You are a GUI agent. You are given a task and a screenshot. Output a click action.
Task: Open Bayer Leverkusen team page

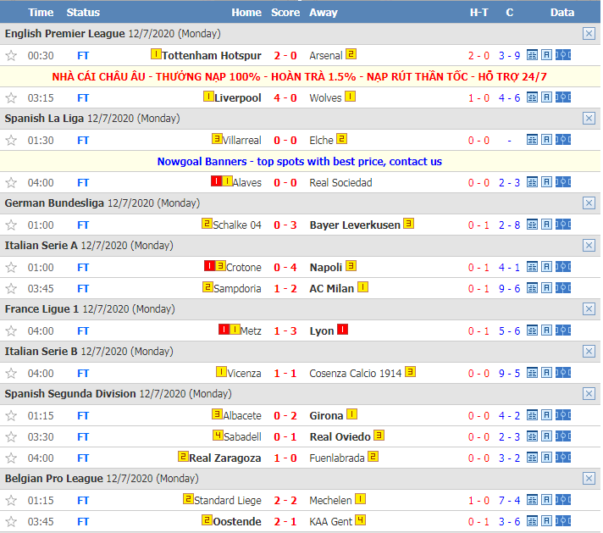click(x=355, y=225)
